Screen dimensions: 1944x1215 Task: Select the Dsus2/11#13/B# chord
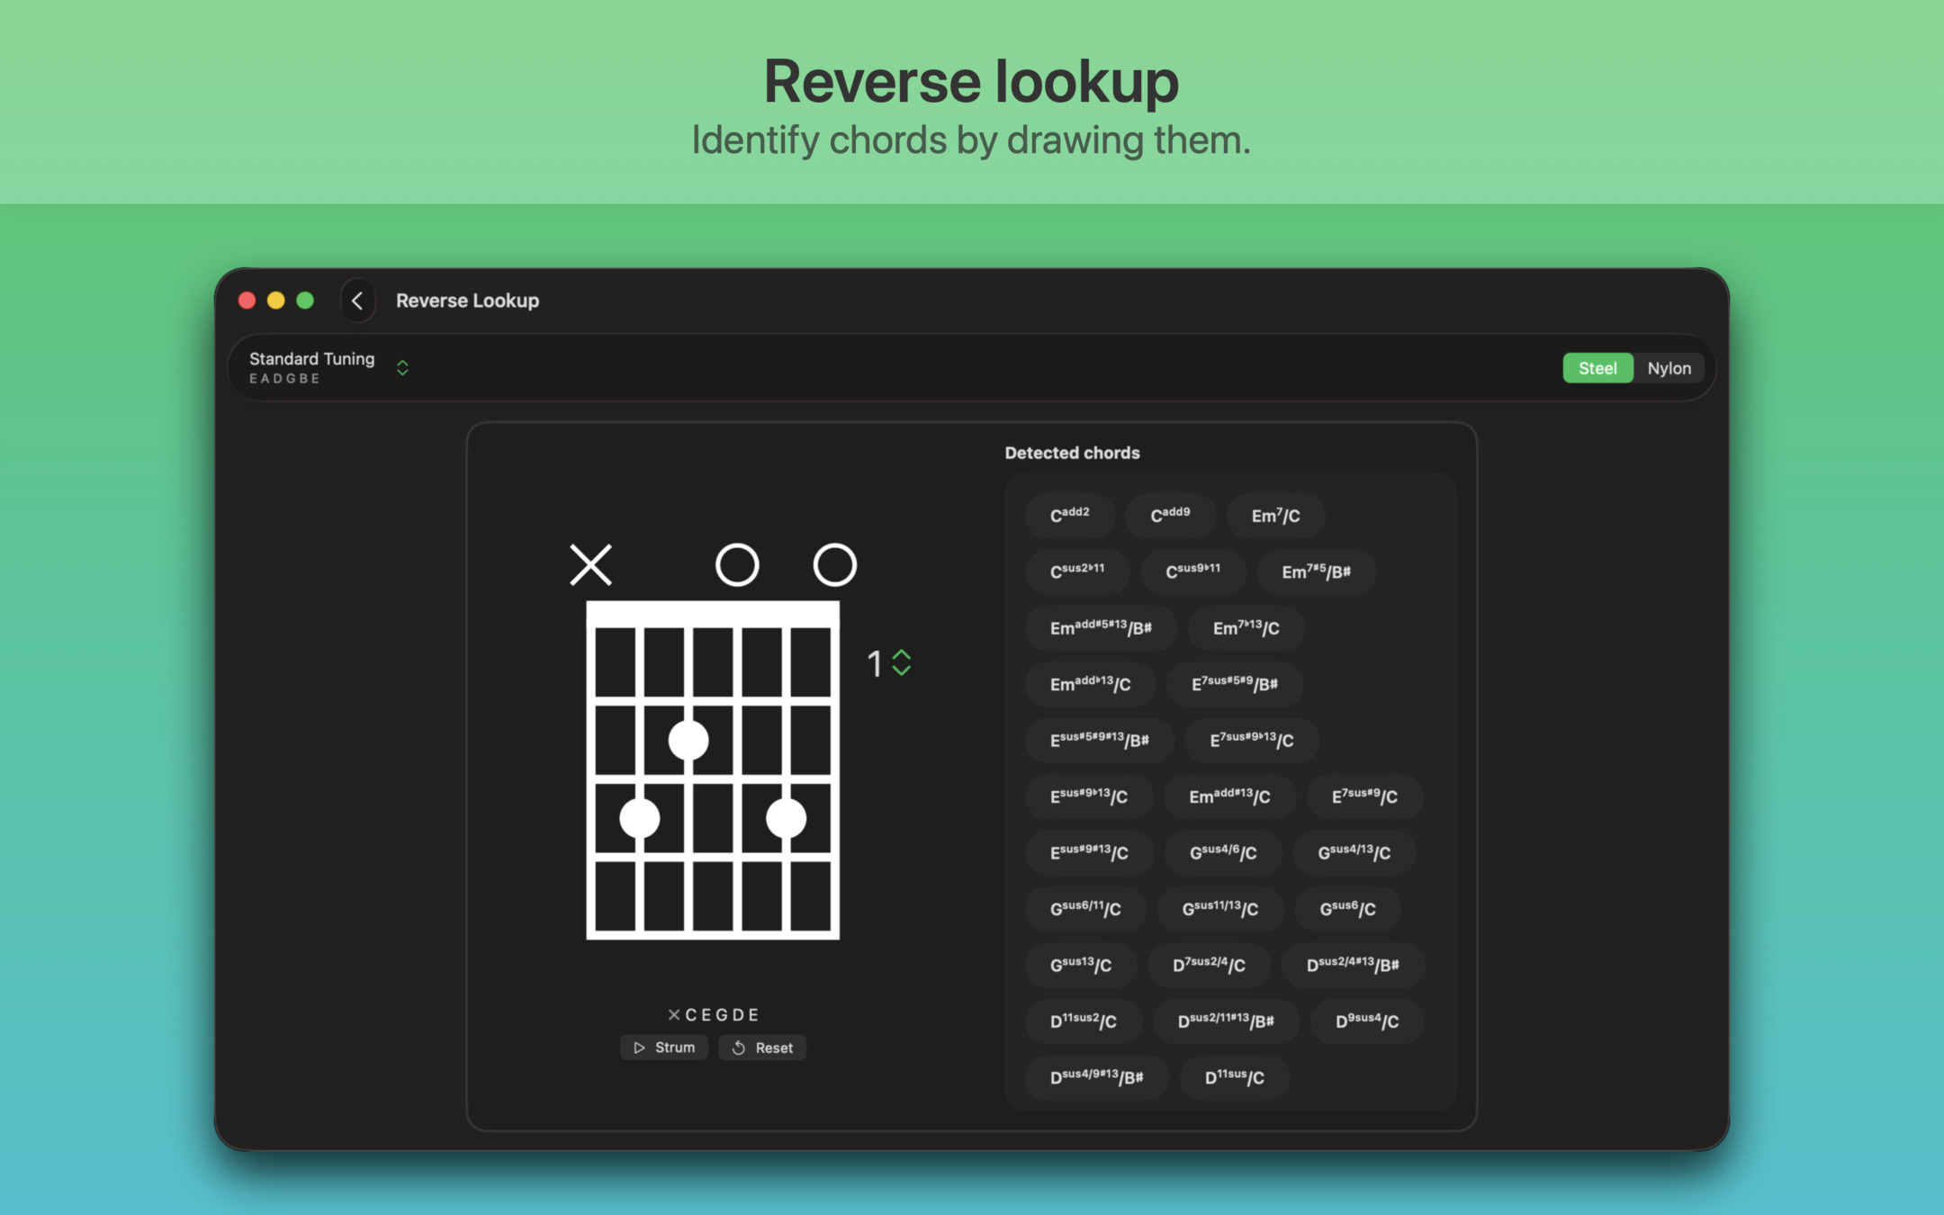coord(1226,1021)
